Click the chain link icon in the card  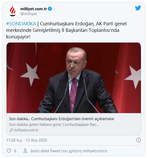click(x=11, y=130)
